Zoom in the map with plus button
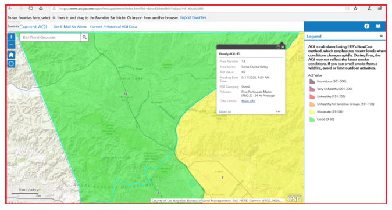This screenshot has width=392, height=210. [11, 37]
